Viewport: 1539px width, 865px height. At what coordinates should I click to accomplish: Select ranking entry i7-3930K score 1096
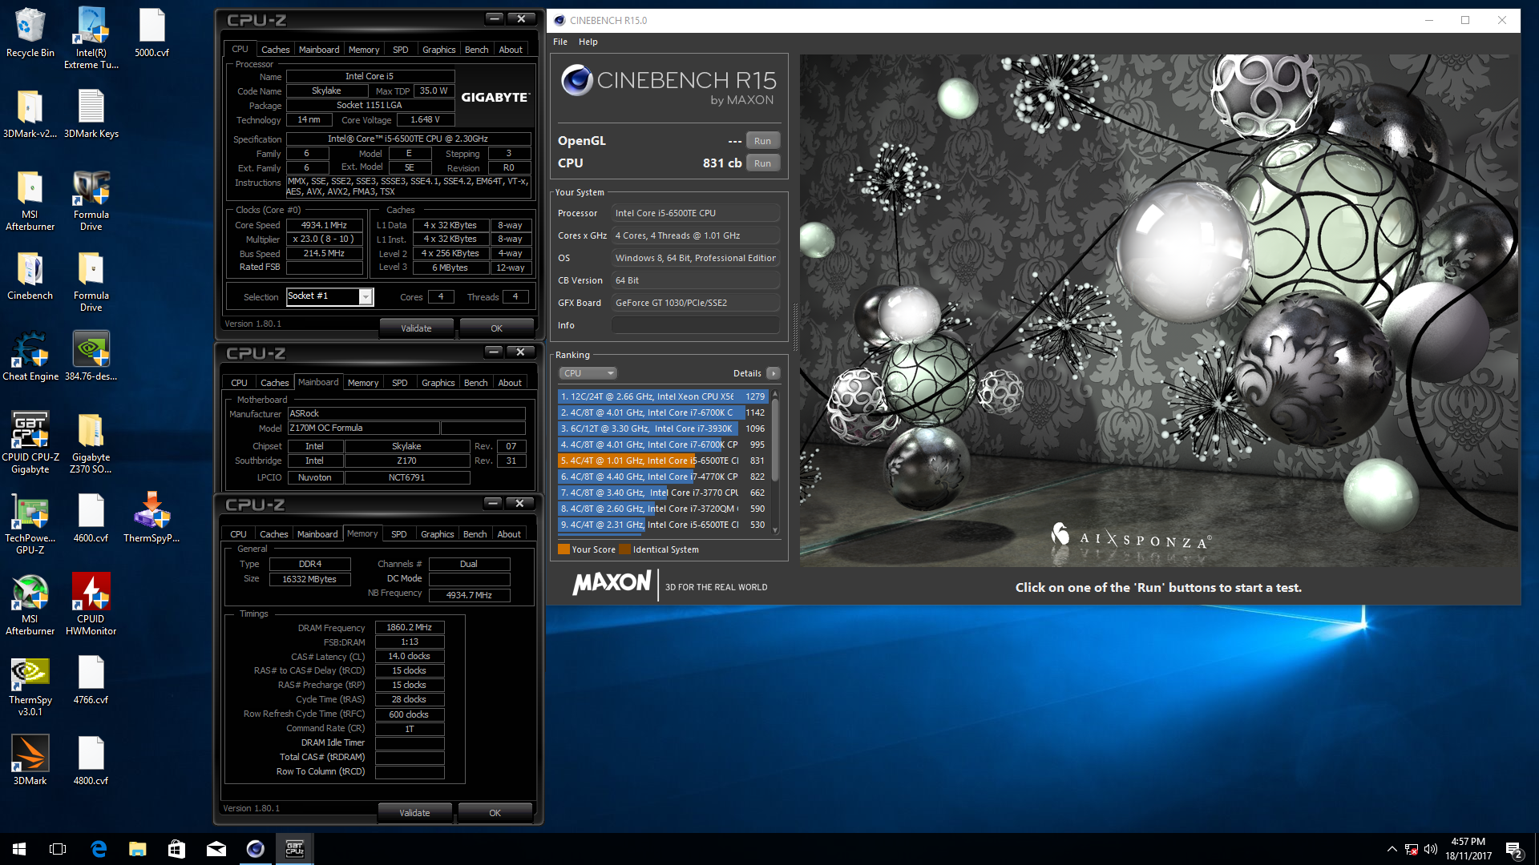click(x=663, y=428)
